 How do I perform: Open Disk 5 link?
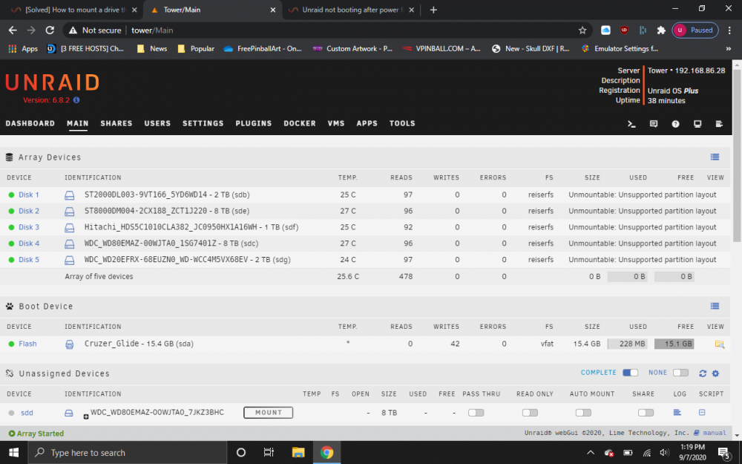28,259
